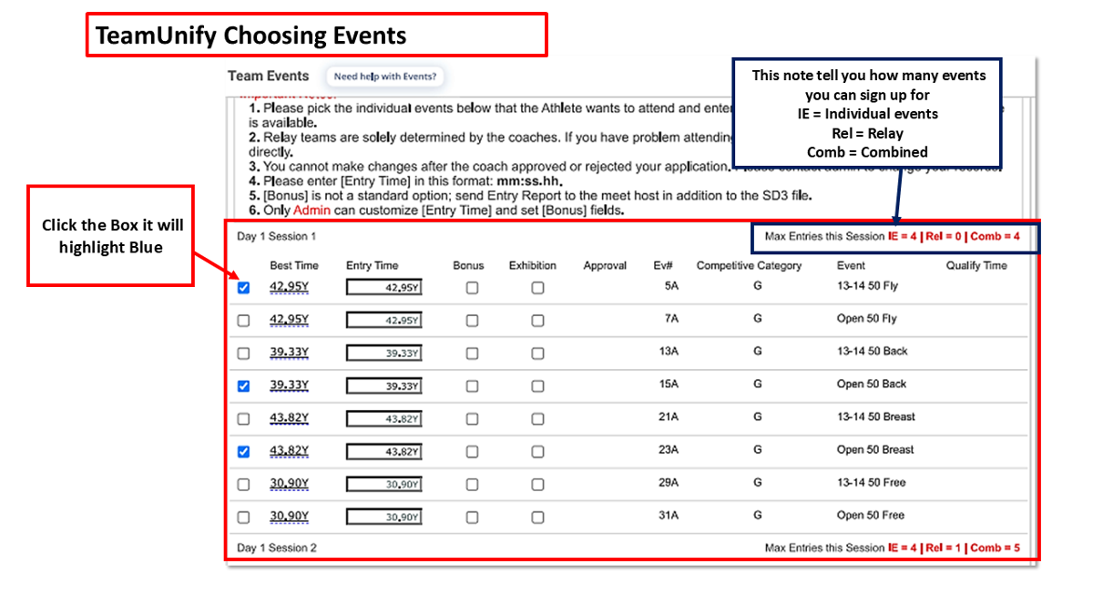Check the 13-14 50 Back event selection box
Viewport: 1093px width, 615px height.
click(x=243, y=354)
